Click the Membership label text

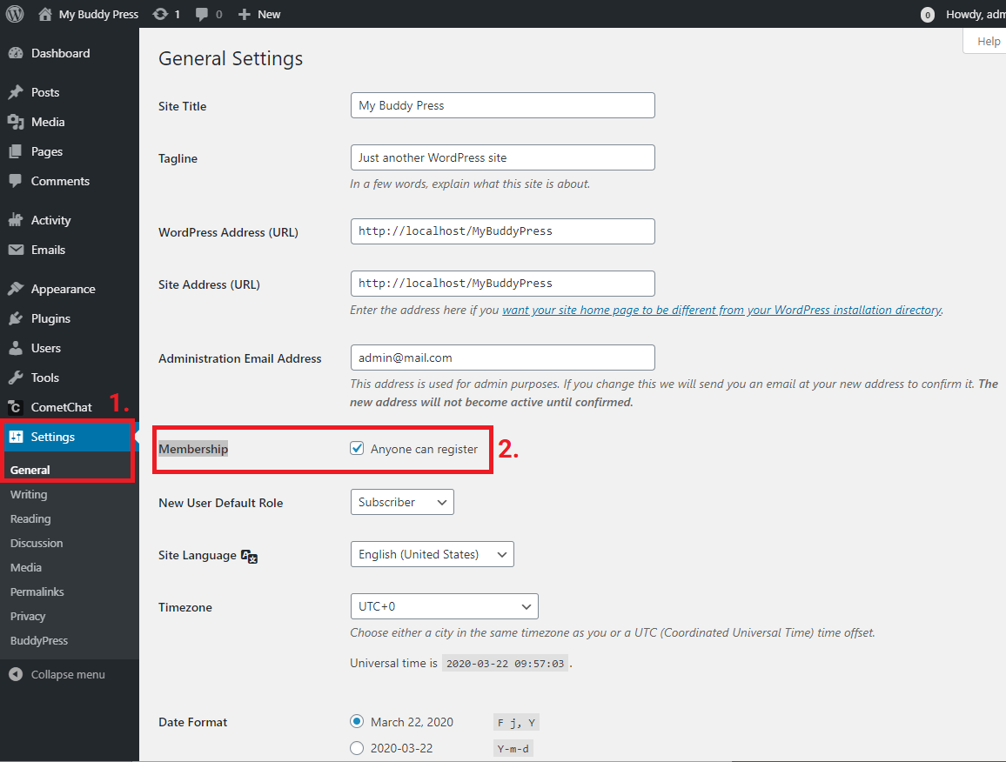[x=193, y=449]
